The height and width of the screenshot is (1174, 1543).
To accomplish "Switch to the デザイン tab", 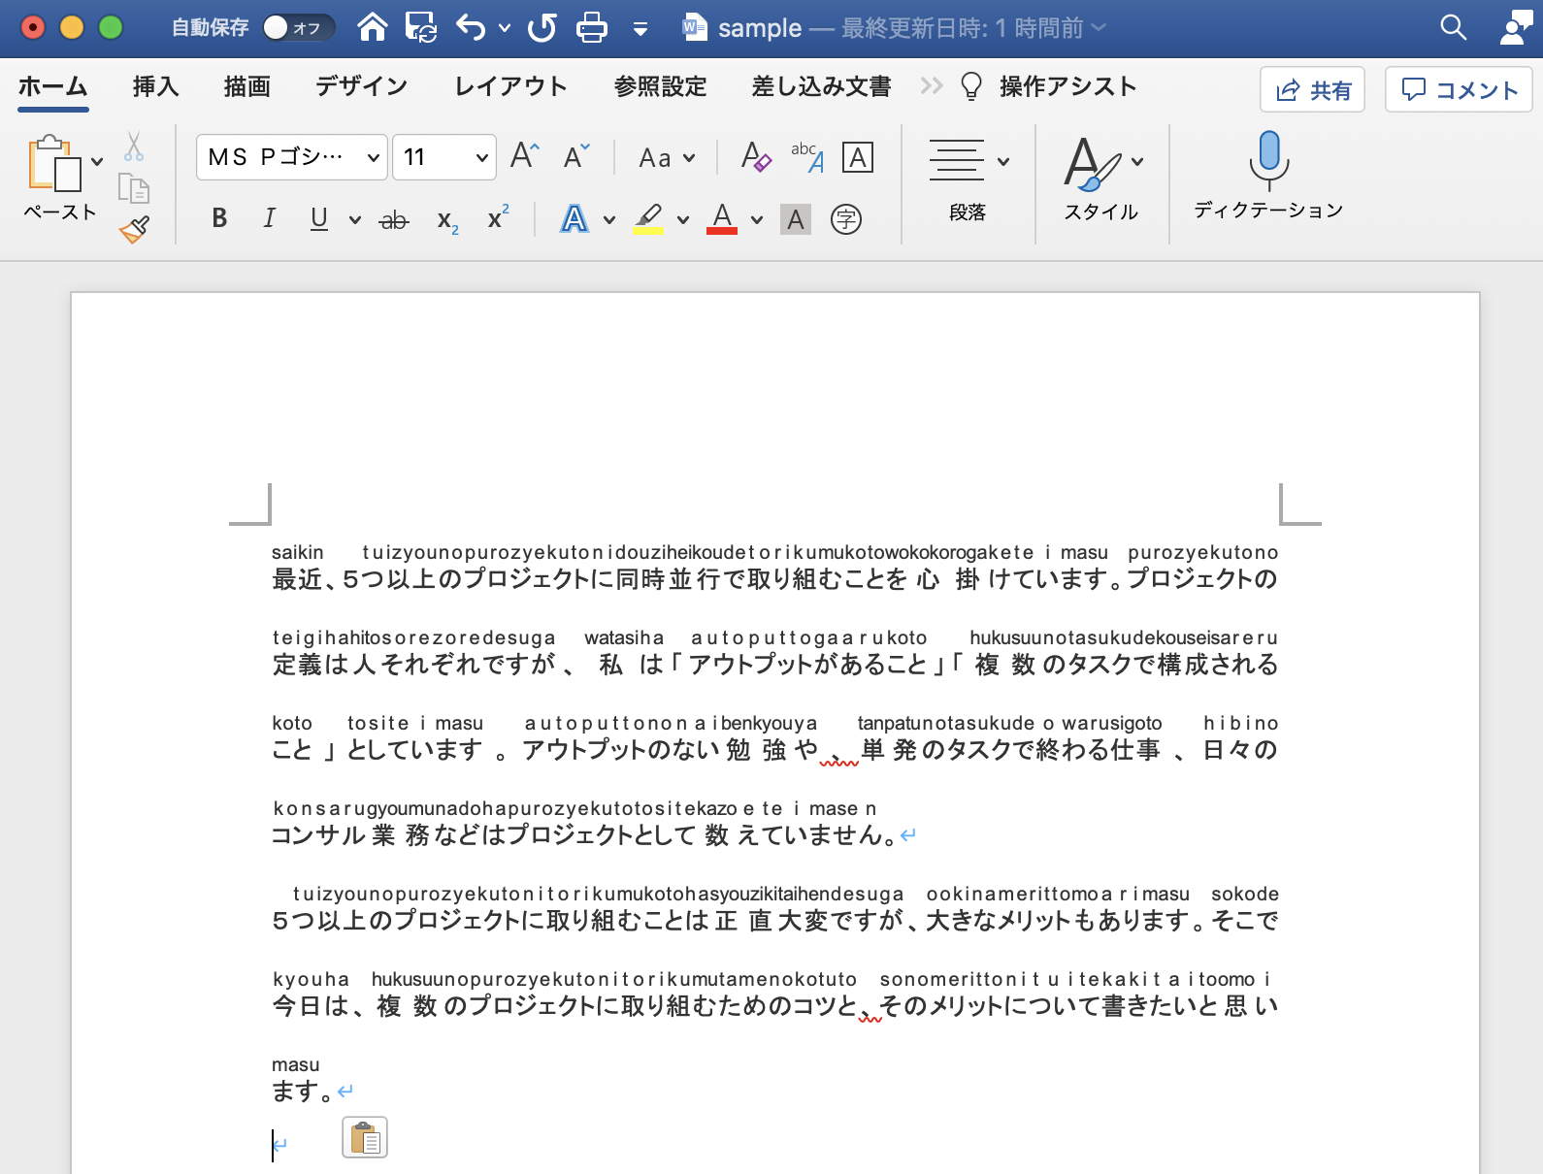I will click(x=362, y=86).
